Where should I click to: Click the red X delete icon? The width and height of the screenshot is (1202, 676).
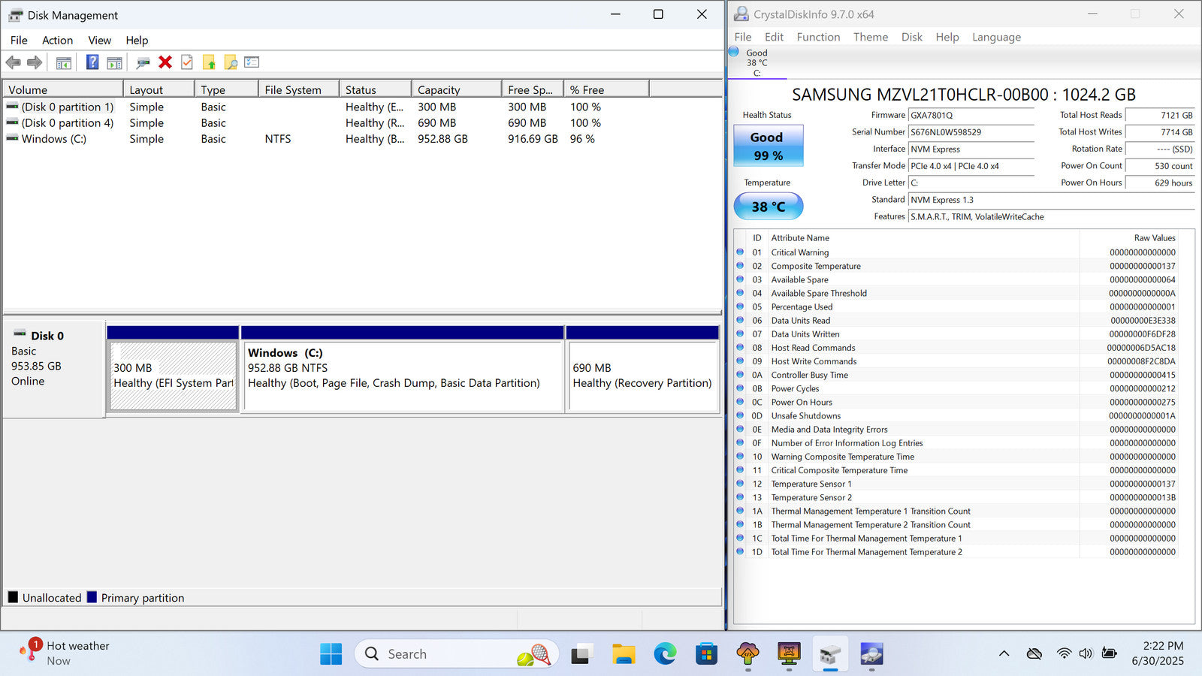(x=165, y=62)
